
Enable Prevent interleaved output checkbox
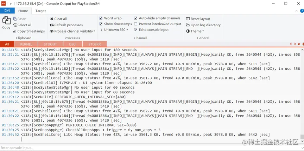click(x=136, y=24)
